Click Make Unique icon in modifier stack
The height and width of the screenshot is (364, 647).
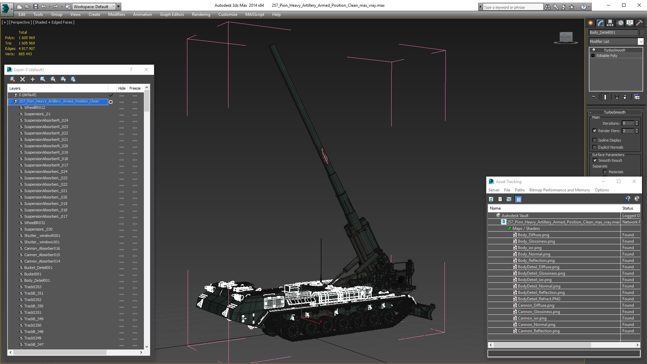pos(617,97)
